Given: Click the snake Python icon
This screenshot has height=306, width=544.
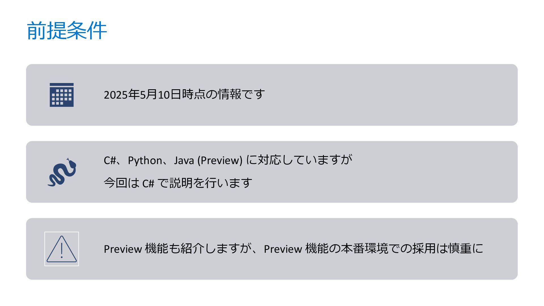Looking at the screenshot, I should coord(62,172).
